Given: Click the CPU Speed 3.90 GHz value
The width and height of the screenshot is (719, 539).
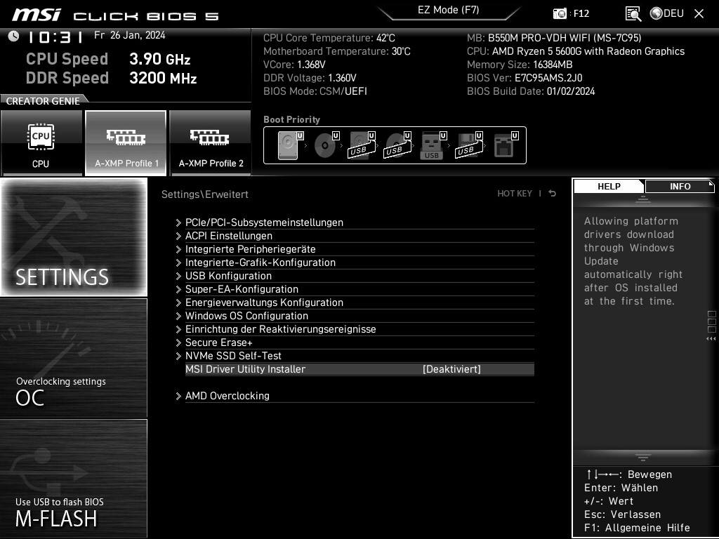Looking at the screenshot, I should click(x=159, y=59).
